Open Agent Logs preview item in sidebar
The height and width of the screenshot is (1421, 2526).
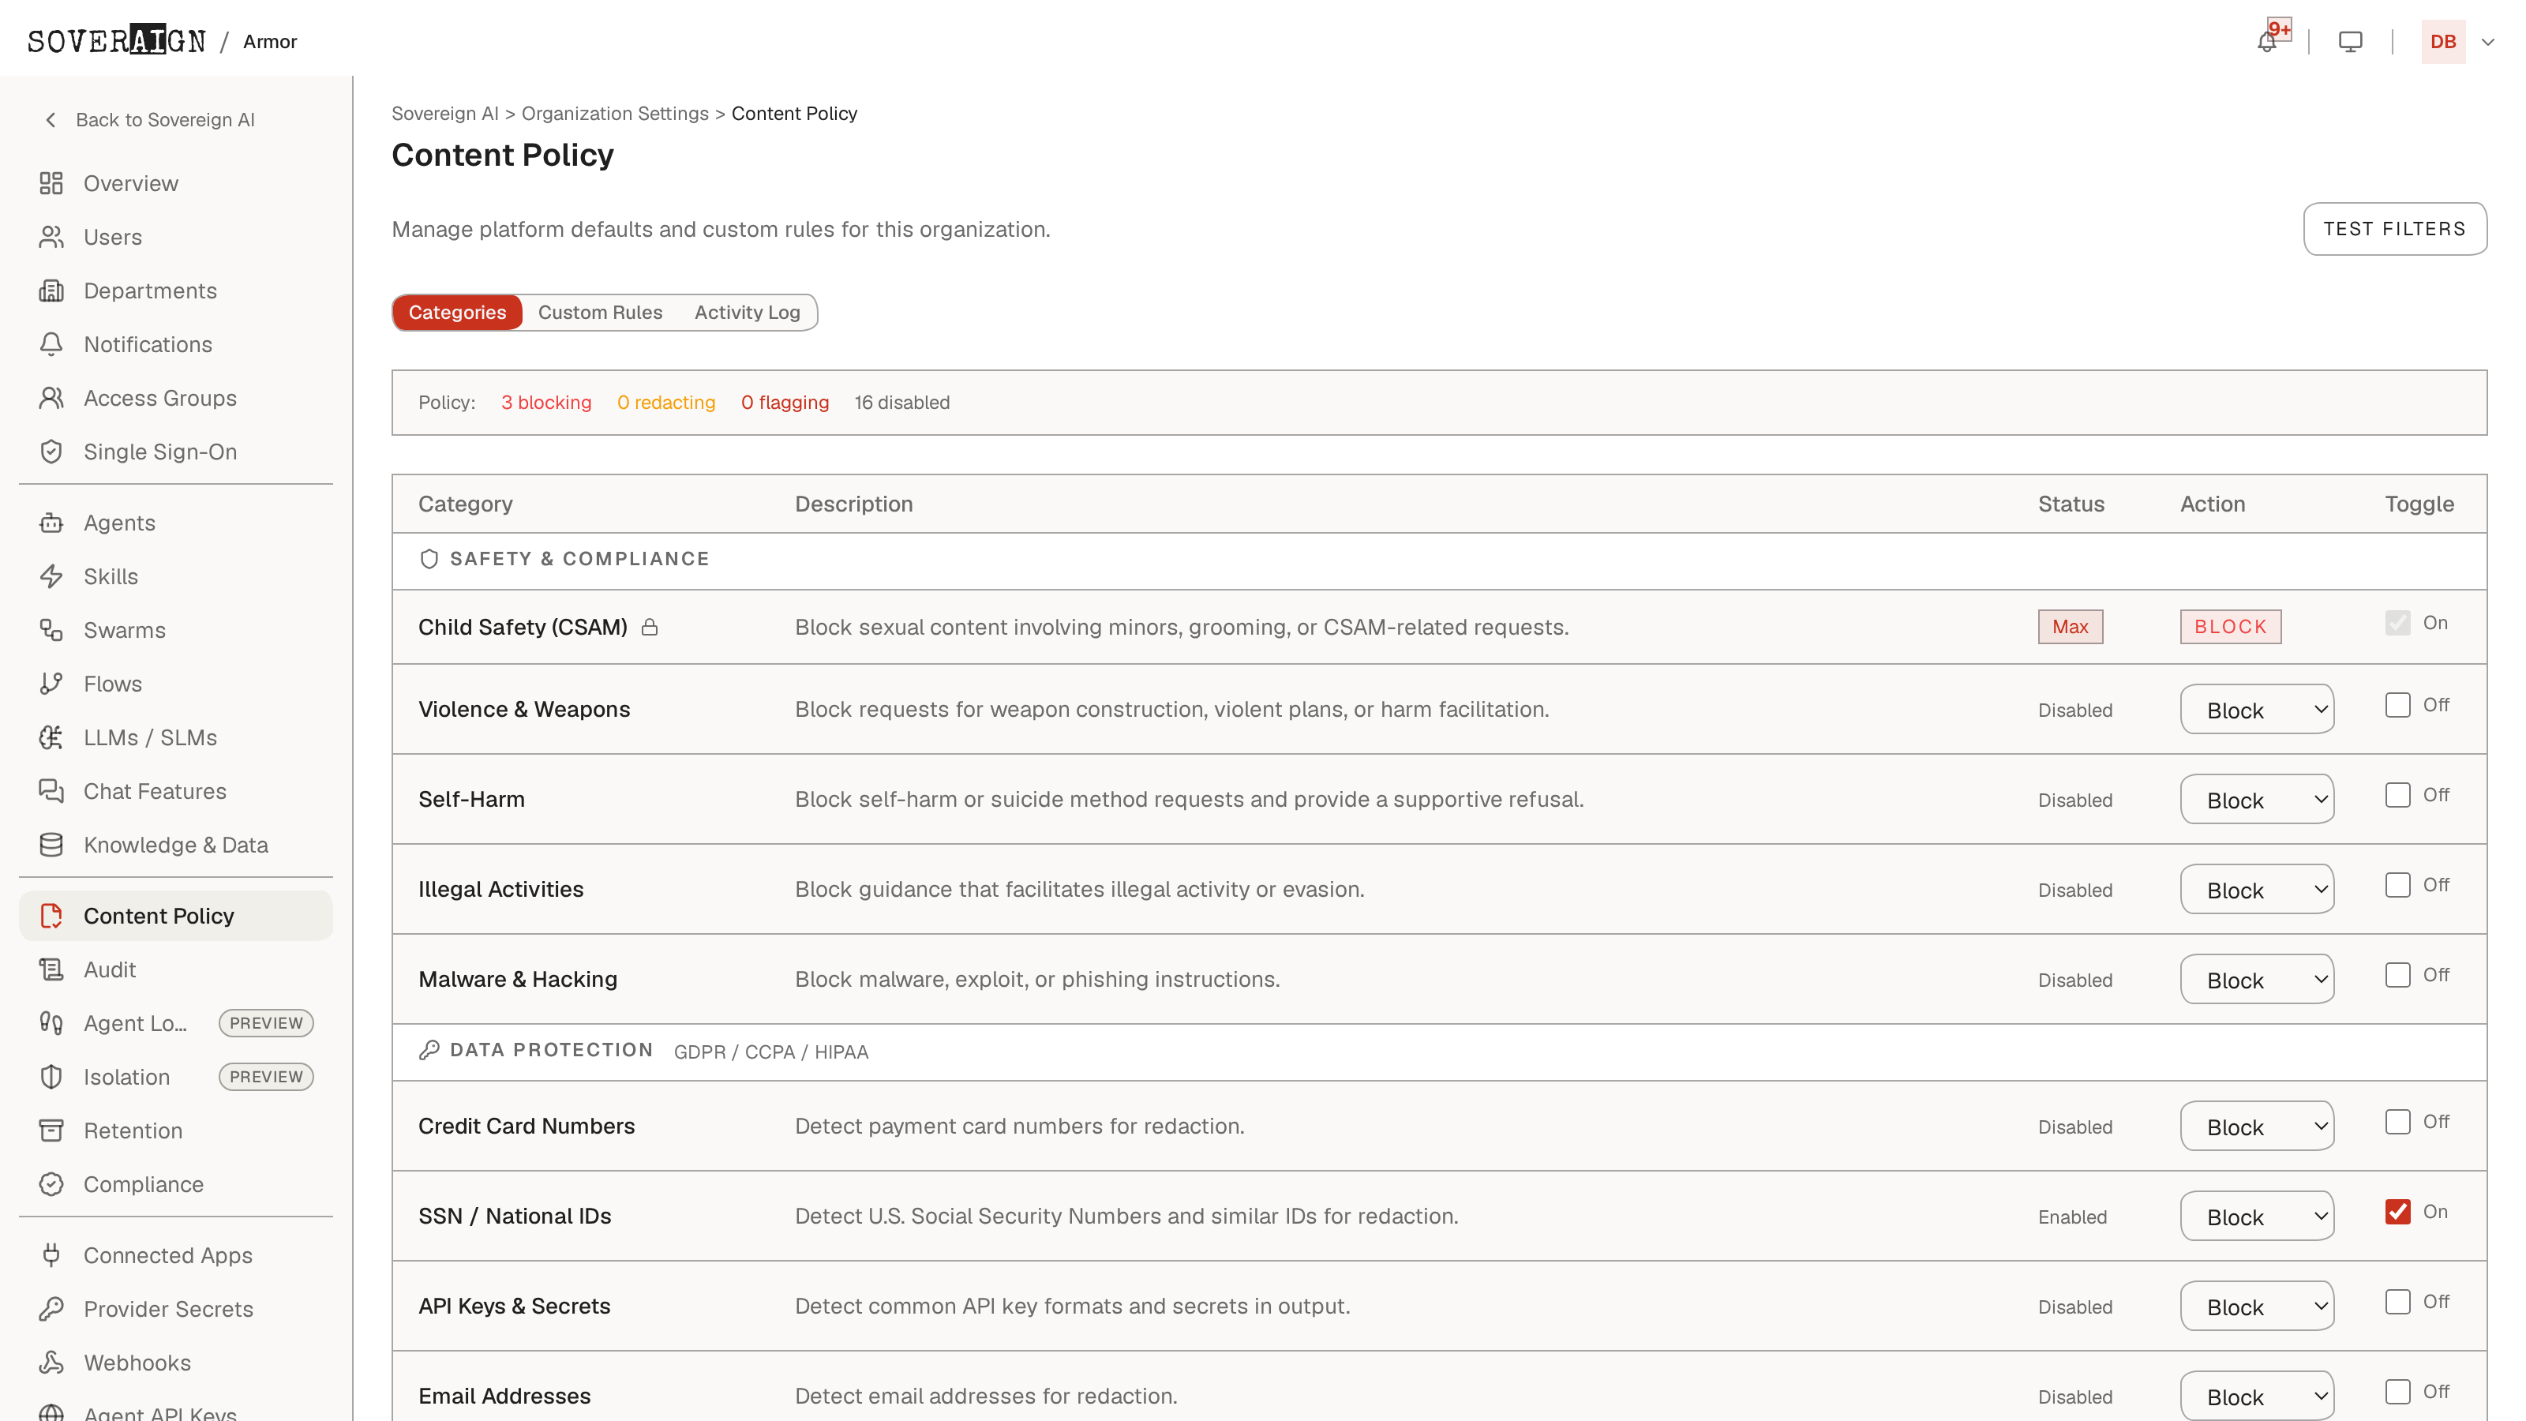pos(175,1024)
